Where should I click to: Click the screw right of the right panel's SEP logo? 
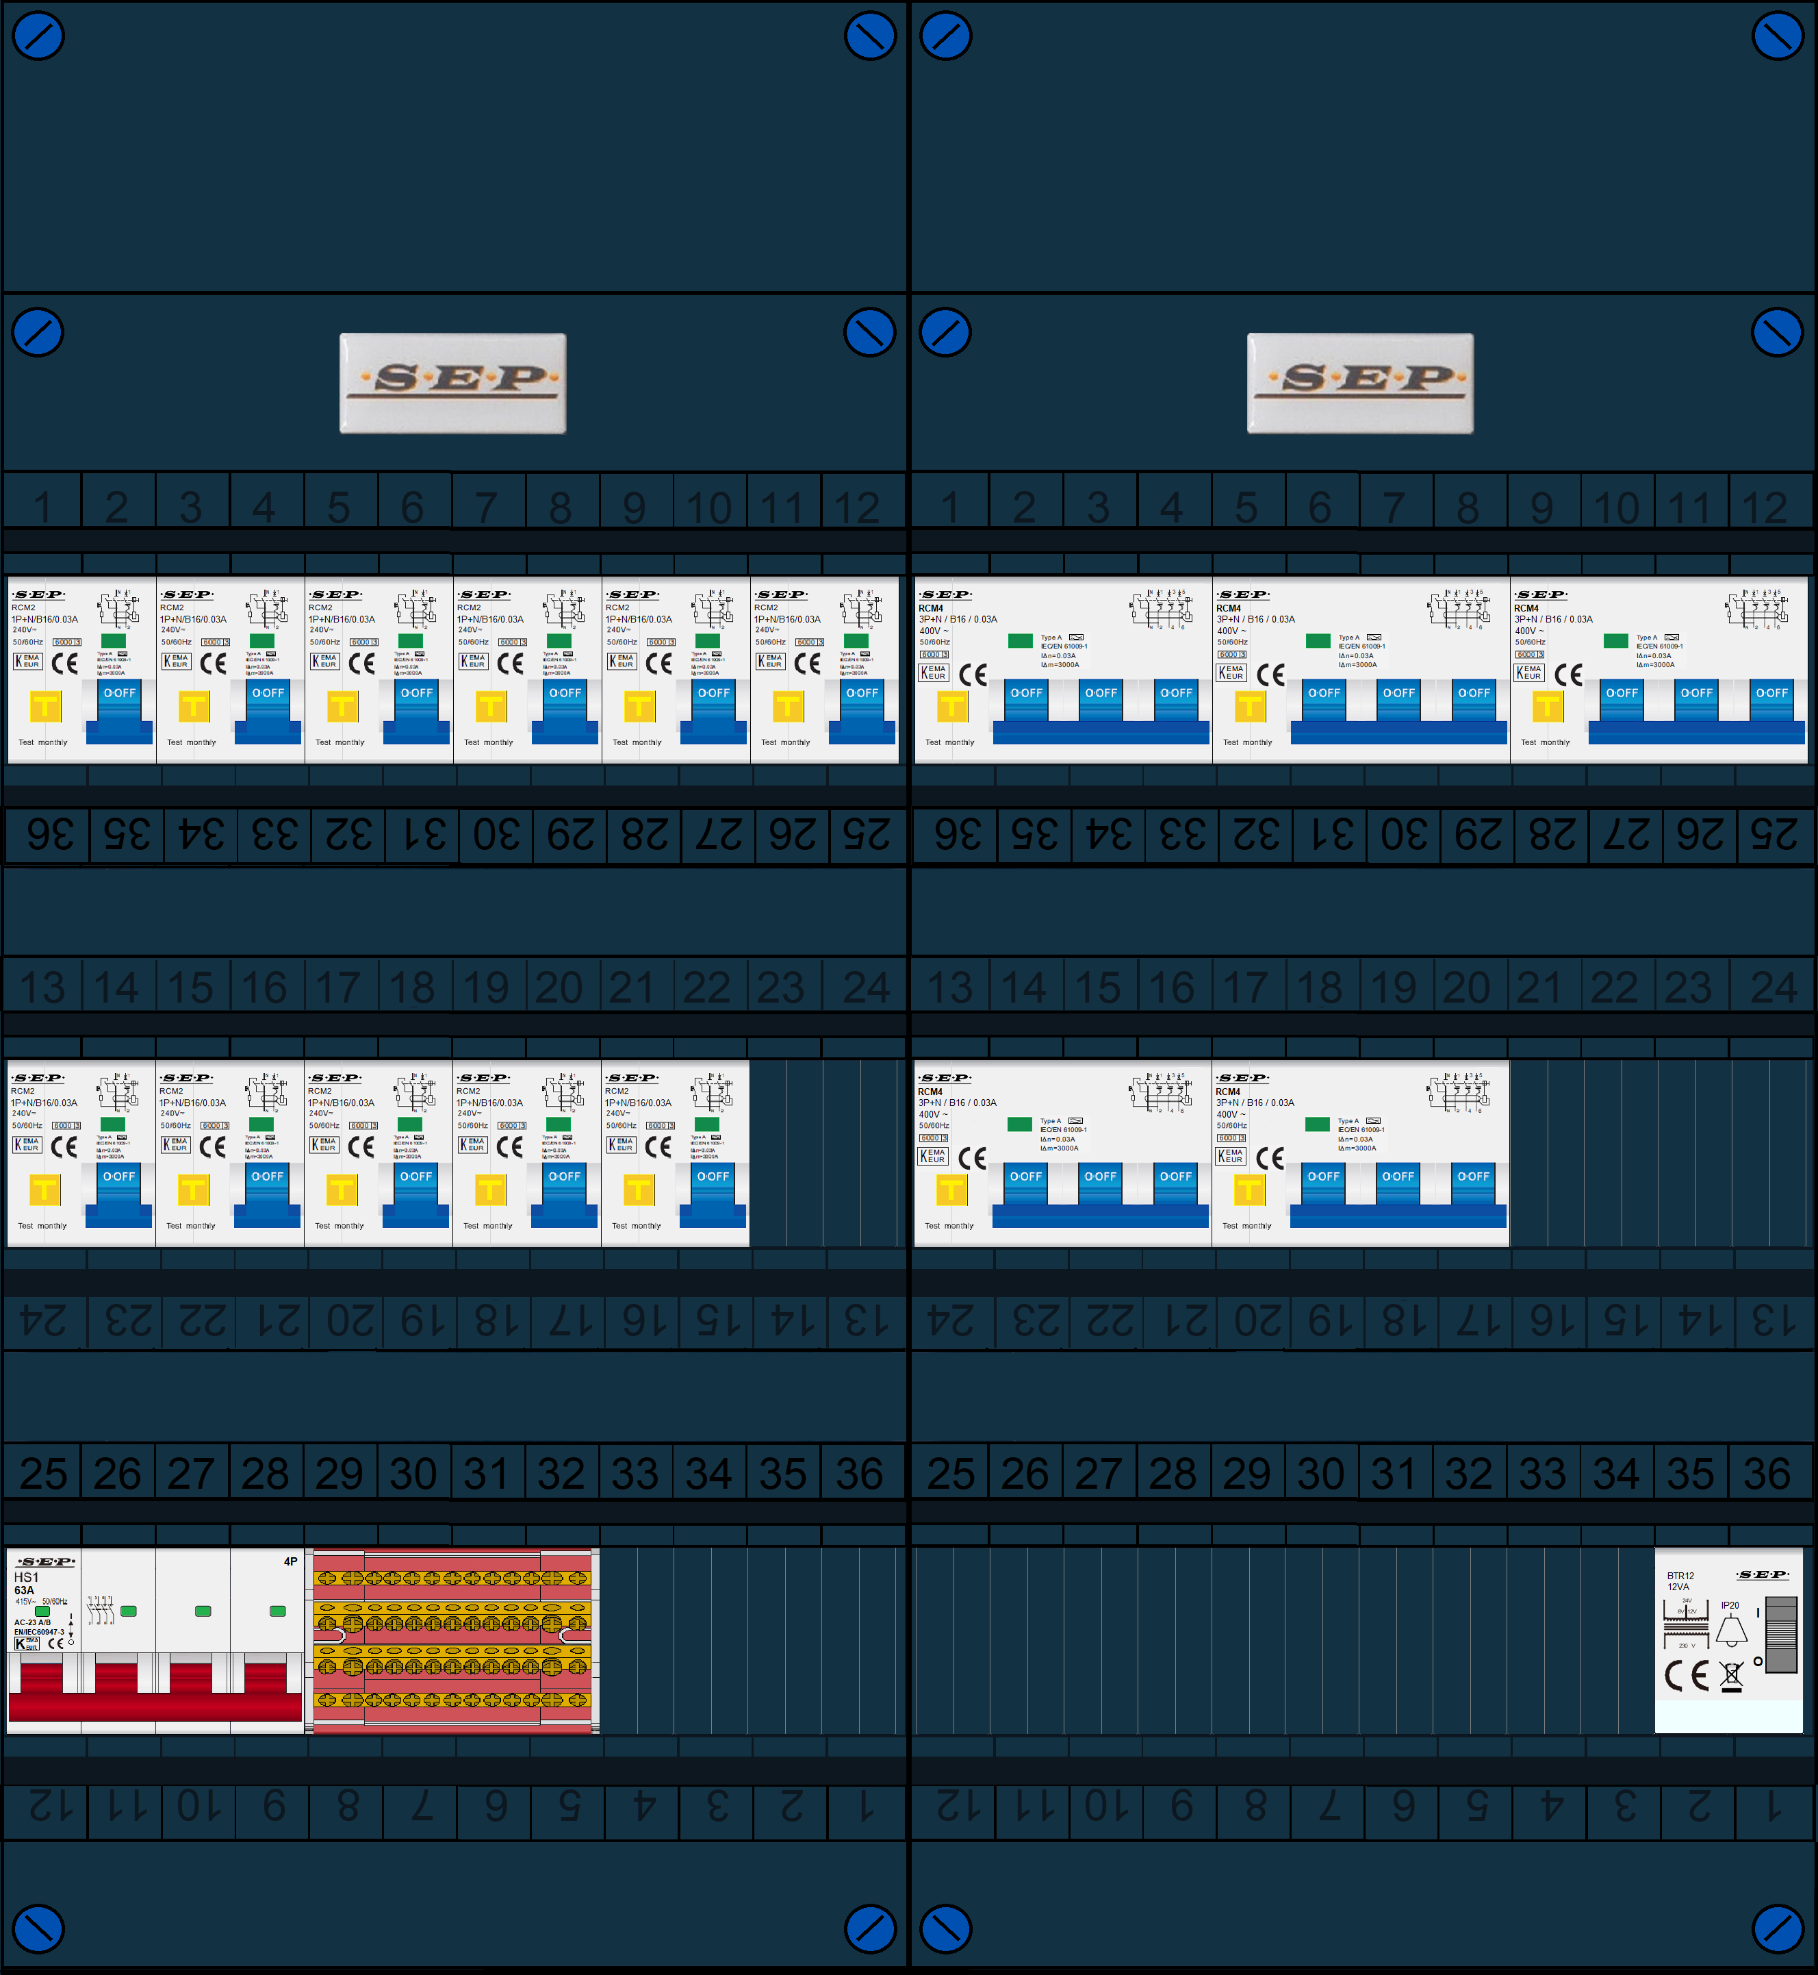click(1778, 333)
